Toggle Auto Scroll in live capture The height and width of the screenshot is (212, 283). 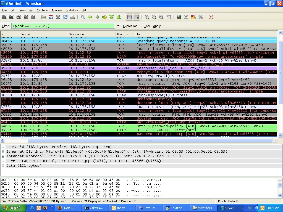tap(136, 17)
